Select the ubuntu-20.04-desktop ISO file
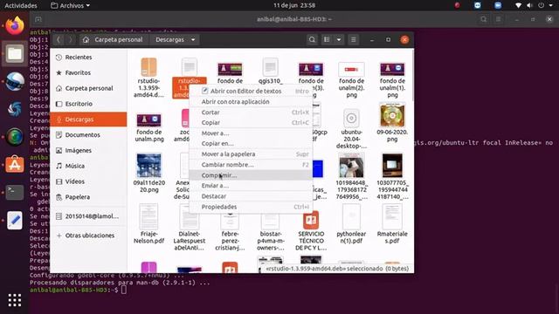The height and width of the screenshot is (314, 559). (351, 129)
